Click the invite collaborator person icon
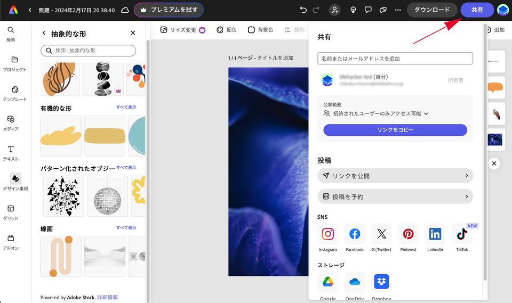 pyautogui.click(x=334, y=10)
